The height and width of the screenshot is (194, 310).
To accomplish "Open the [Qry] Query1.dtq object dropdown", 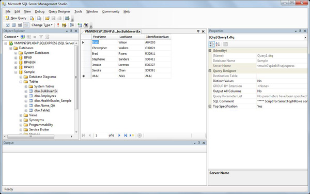I will (x=305, y=37).
